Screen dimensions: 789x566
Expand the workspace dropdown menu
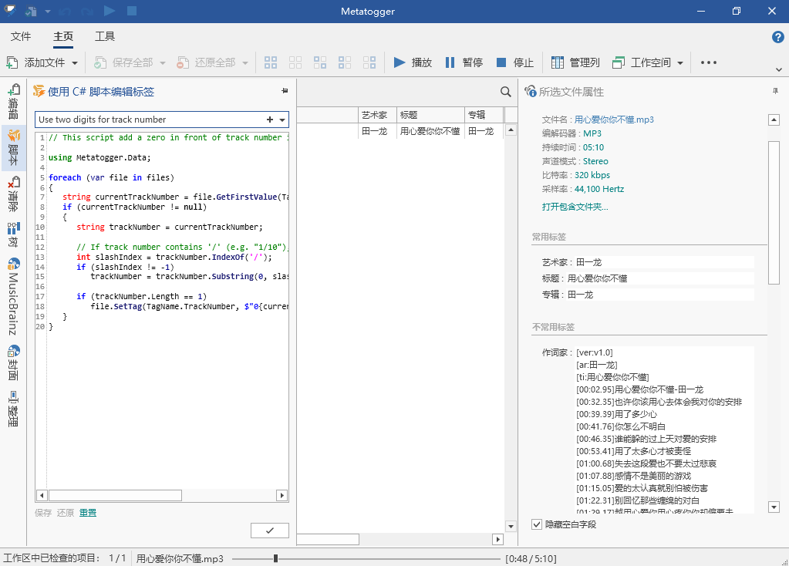coord(680,63)
